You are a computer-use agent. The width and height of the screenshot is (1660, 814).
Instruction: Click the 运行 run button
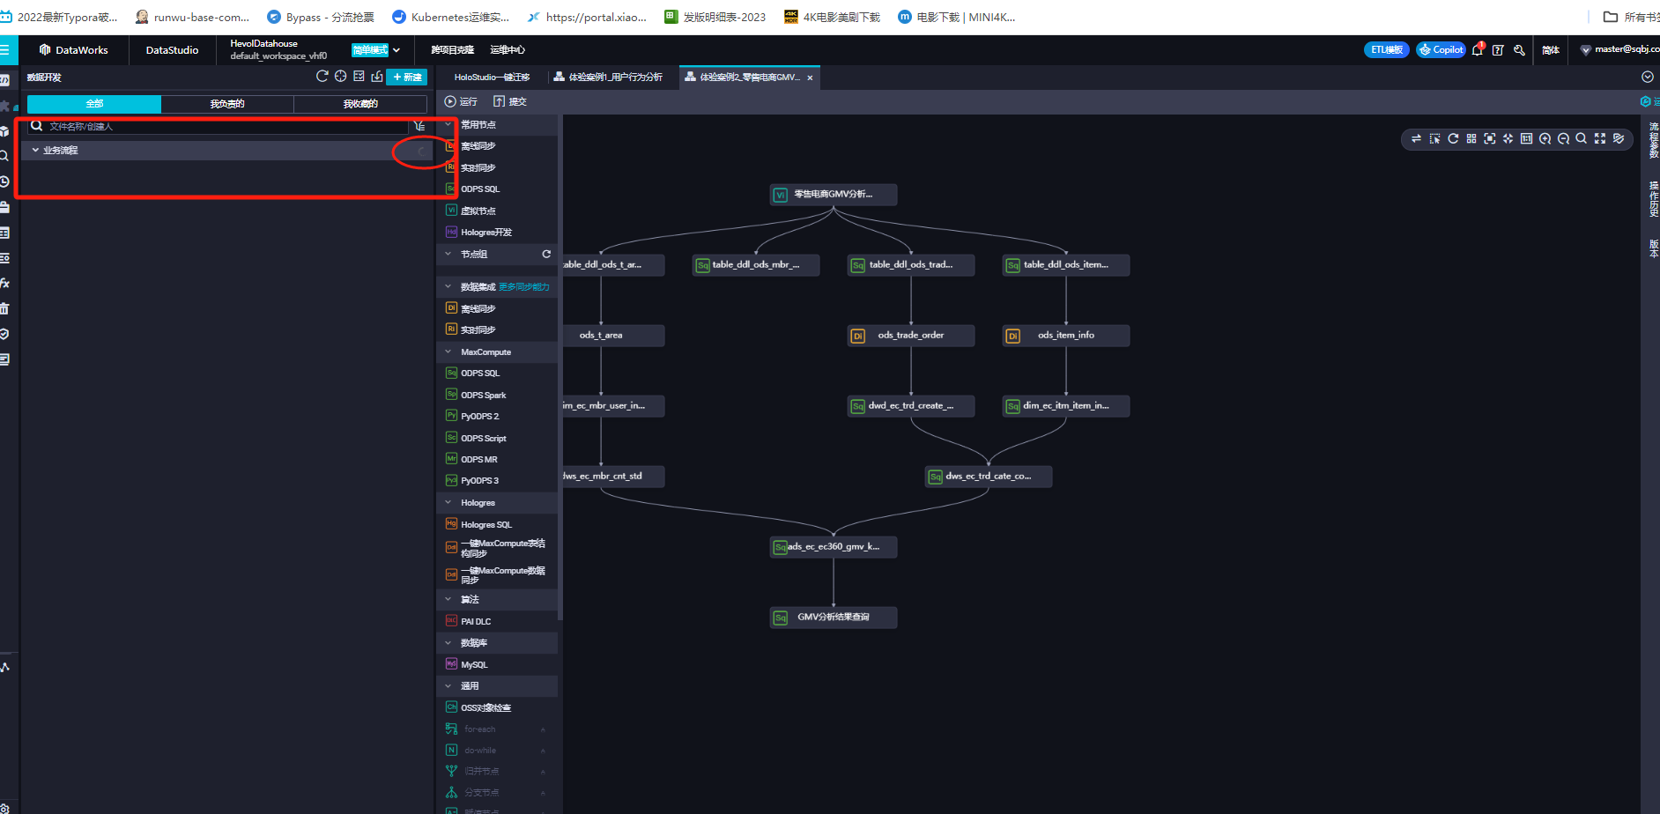(461, 101)
